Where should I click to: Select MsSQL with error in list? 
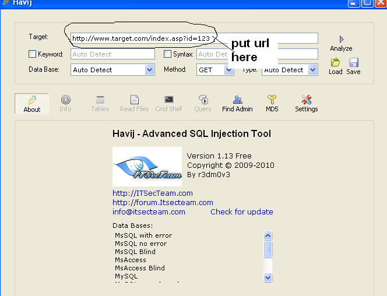[x=143, y=235]
